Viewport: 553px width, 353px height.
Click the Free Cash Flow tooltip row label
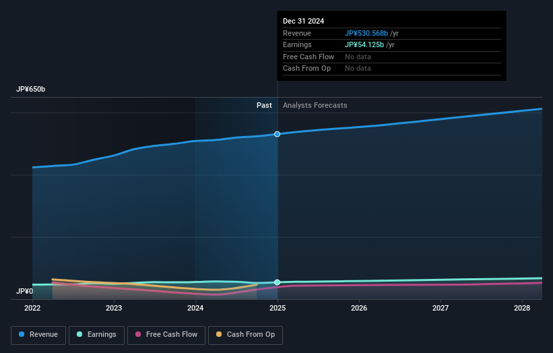[x=308, y=57]
